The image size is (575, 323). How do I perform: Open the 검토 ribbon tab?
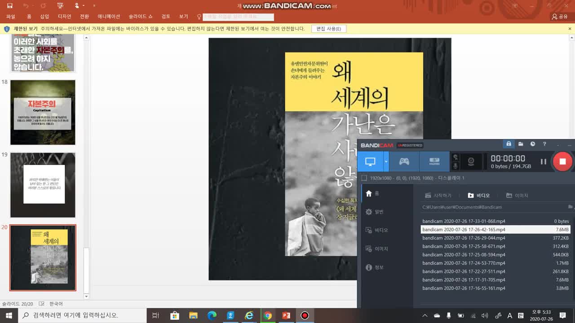(x=166, y=17)
